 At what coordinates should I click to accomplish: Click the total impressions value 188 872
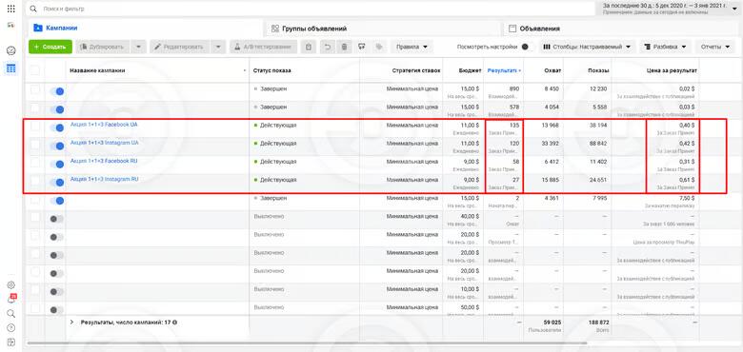point(598,323)
